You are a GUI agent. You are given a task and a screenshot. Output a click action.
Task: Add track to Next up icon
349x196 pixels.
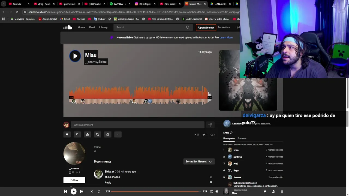click(108, 134)
